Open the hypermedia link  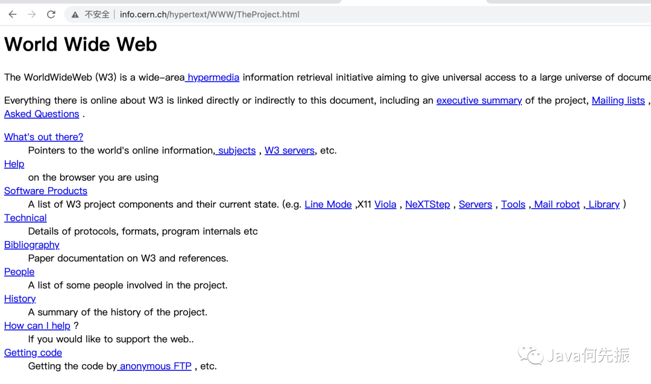(213, 77)
